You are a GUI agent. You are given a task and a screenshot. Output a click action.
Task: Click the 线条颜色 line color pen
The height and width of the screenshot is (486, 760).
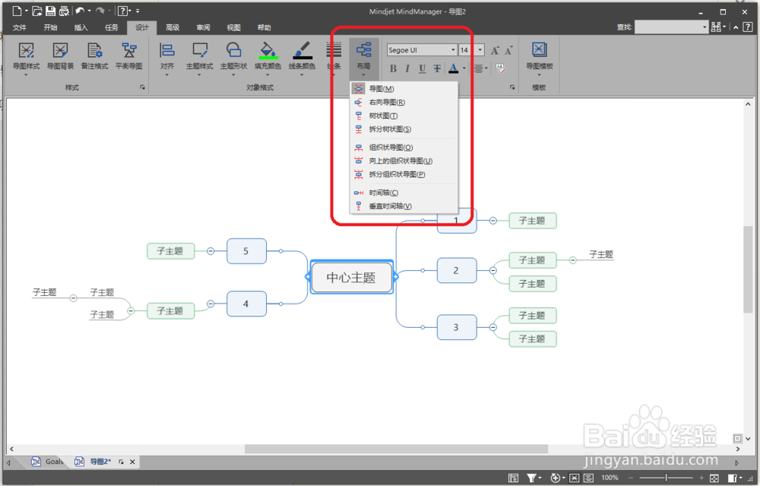point(302,52)
